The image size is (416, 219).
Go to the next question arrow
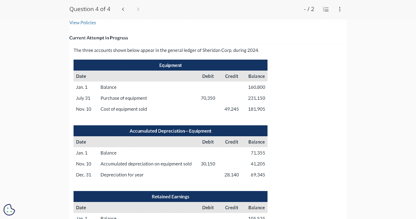138,9
